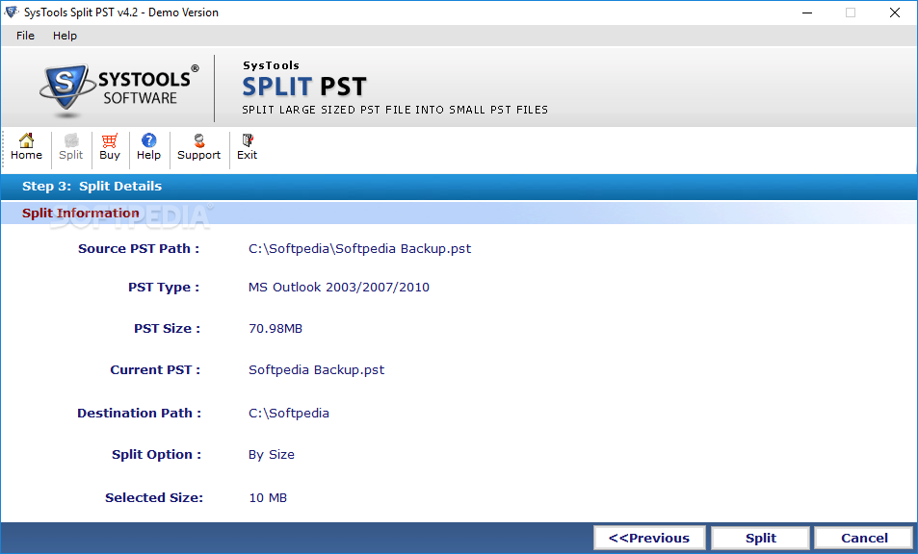Select the SPLIT PST banner title

coord(304,87)
